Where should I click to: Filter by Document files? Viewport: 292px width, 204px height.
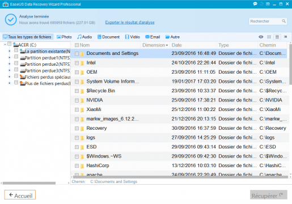click(109, 37)
